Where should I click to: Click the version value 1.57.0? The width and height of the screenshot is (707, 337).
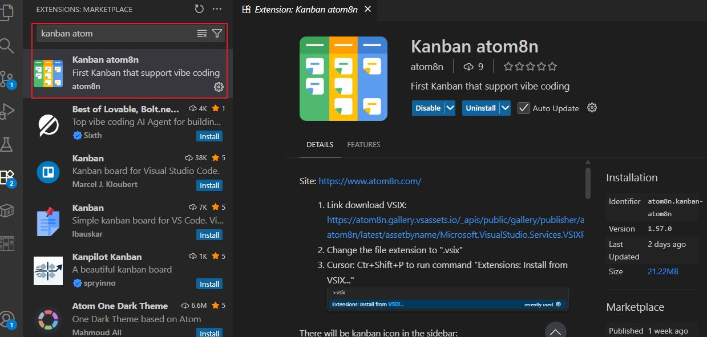point(660,229)
